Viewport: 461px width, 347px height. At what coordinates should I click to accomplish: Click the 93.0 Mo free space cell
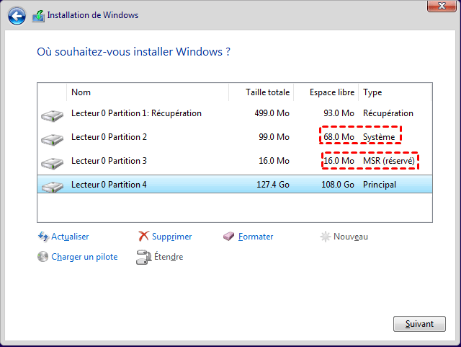click(339, 113)
